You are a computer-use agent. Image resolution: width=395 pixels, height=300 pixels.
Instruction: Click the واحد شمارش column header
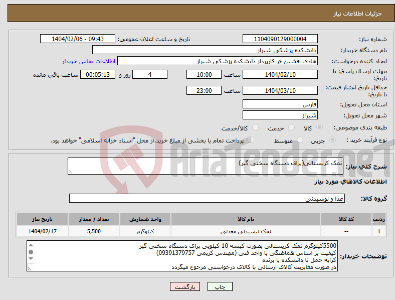click(x=145, y=219)
